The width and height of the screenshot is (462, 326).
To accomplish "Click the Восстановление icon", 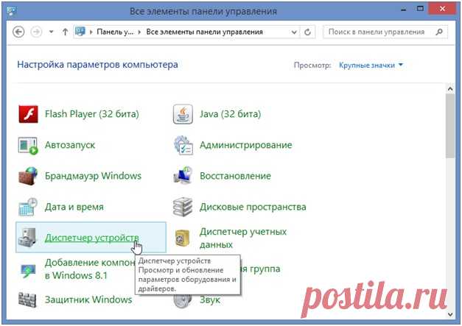I will click(183, 176).
